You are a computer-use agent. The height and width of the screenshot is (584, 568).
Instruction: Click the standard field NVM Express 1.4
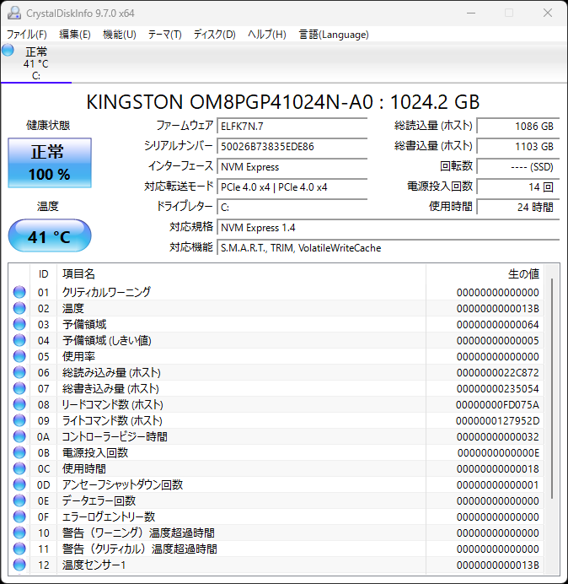tap(388, 227)
